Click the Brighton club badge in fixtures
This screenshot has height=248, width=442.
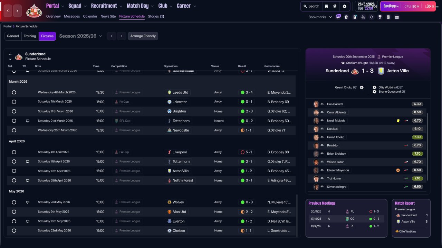pyautogui.click(x=169, y=111)
